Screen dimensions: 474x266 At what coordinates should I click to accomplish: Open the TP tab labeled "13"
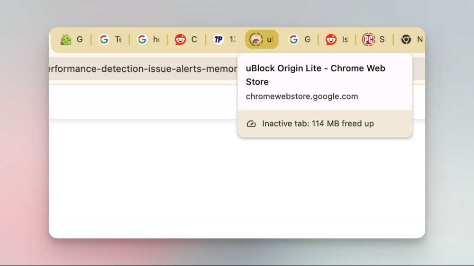(x=224, y=40)
